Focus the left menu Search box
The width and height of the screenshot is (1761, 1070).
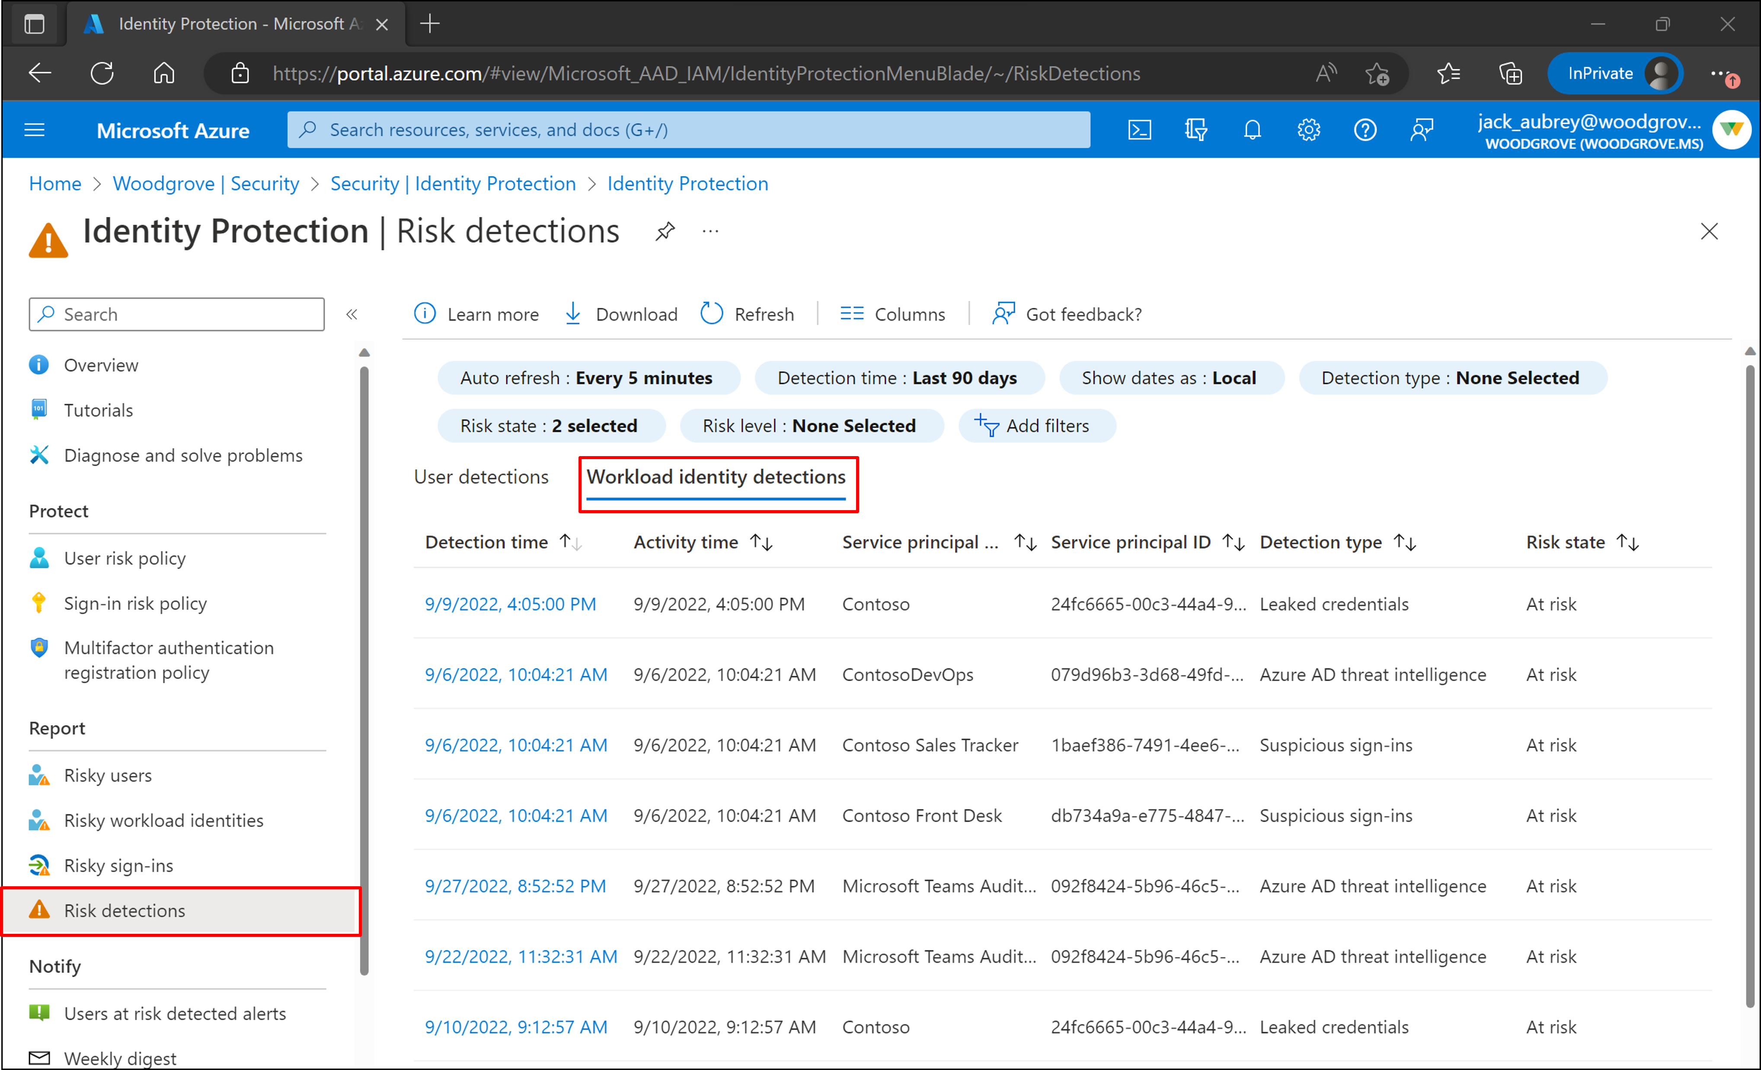coord(176,314)
